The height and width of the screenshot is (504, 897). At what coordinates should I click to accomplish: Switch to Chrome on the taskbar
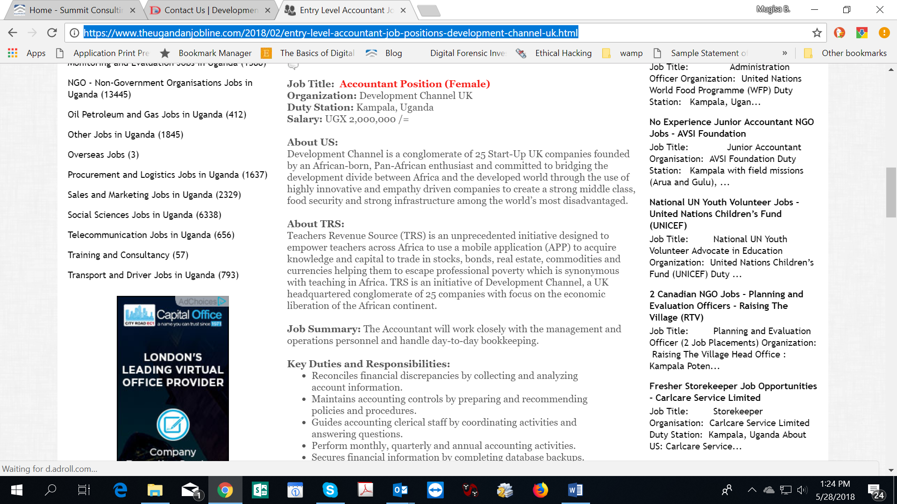(225, 490)
